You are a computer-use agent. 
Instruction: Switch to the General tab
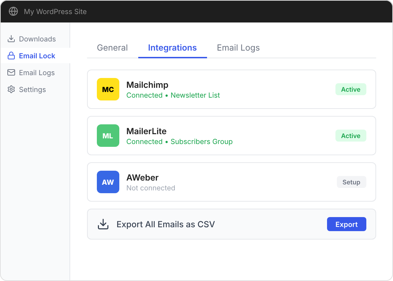(x=112, y=48)
